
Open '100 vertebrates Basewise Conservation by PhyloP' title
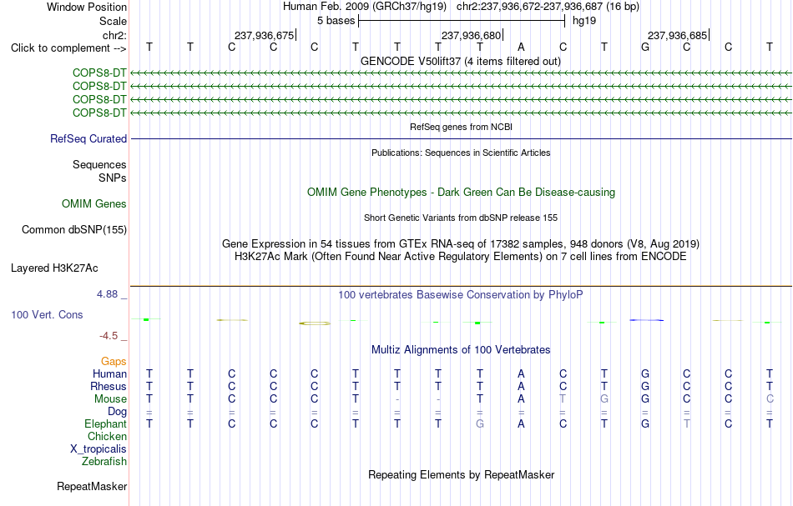click(461, 294)
